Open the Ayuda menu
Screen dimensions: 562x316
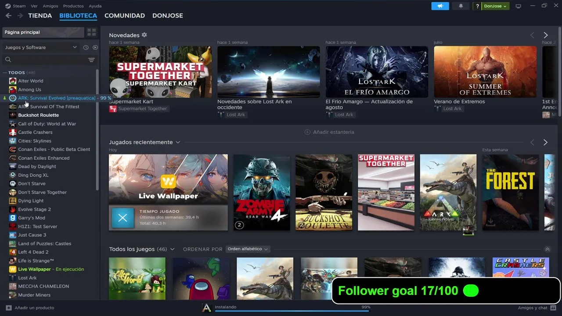tap(95, 6)
